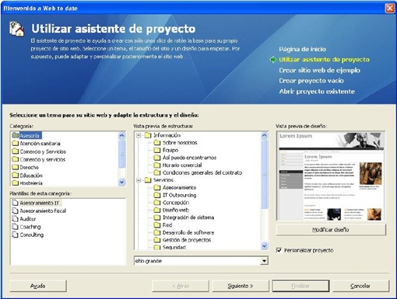Click the Coaching template page icon
Viewport: 397px width, 299px height.
pyautogui.click(x=16, y=227)
